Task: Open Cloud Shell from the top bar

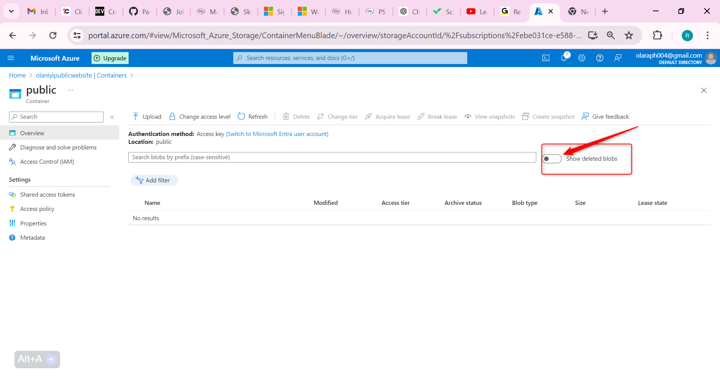Action: tap(546, 58)
